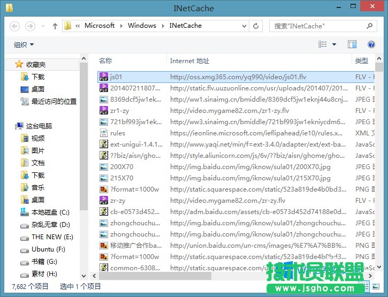Open the 组织 dropdown menu

point(24,45)
